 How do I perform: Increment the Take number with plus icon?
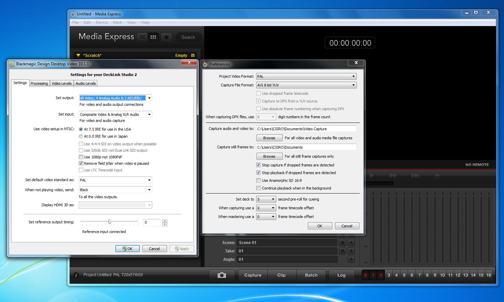click(351, 251)
